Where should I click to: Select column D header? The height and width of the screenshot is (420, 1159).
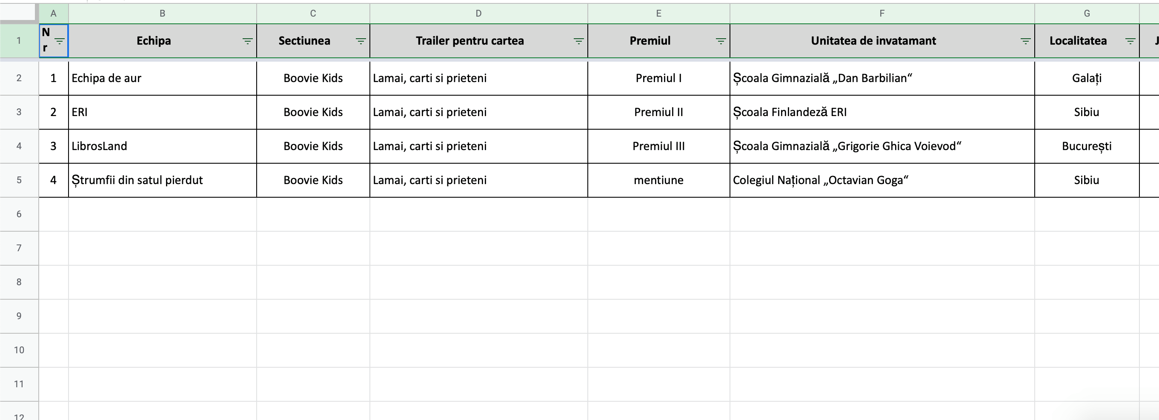tap(479, 14)
